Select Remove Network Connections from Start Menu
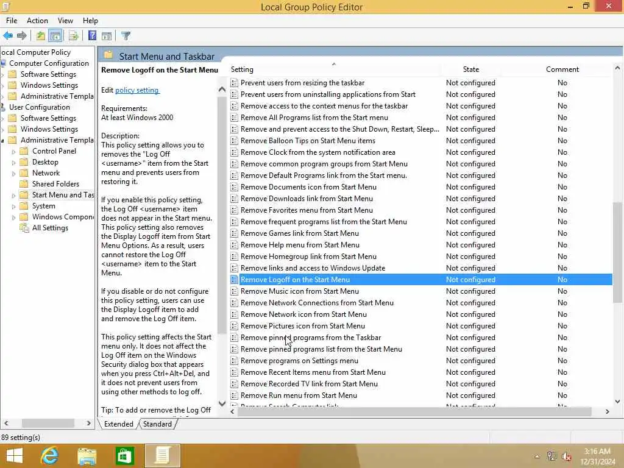624x468 pixels. [317, 303]
